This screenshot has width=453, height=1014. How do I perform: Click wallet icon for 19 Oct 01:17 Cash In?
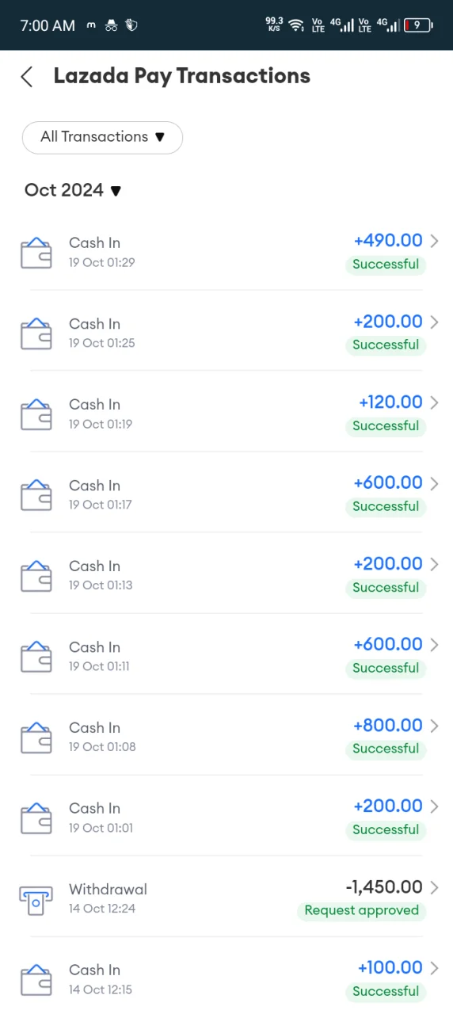click(36, 495)
